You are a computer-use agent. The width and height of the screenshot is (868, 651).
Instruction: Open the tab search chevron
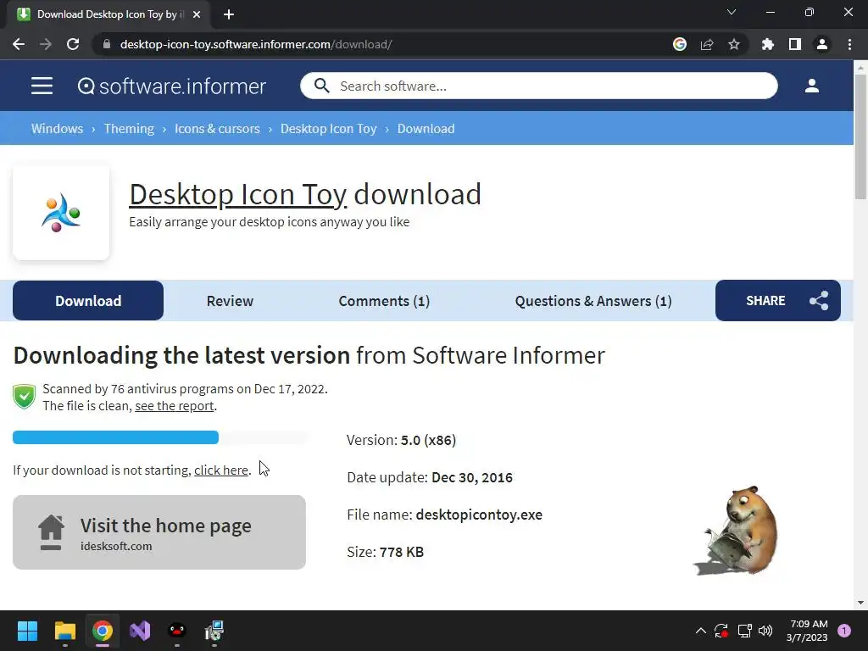pos(732,12)
